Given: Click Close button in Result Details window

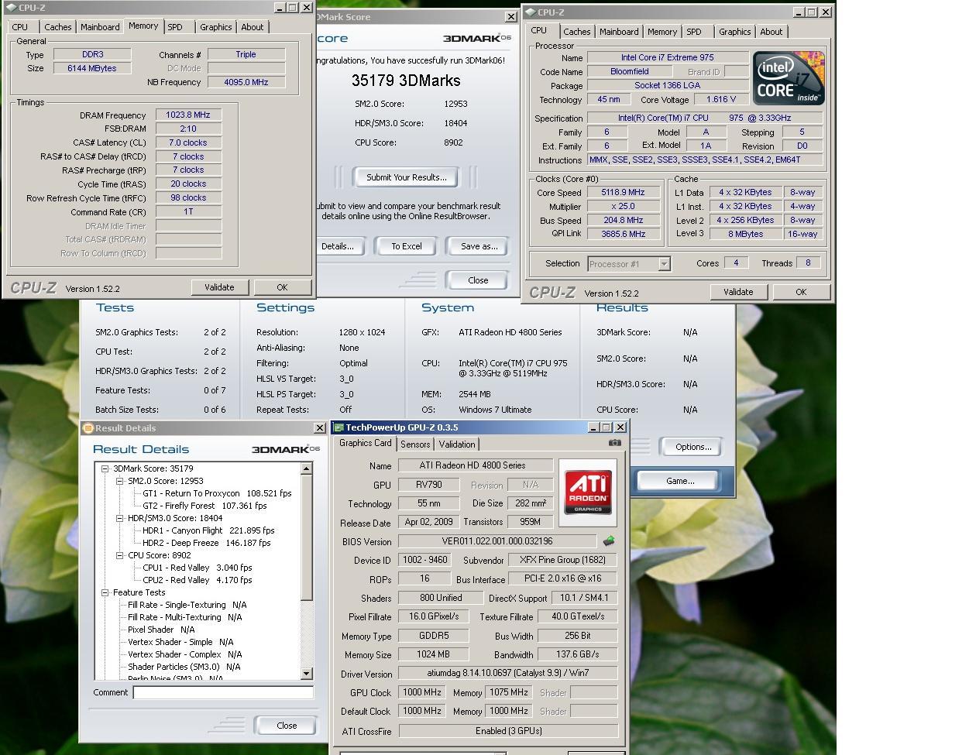Looking at the screenshot, I should point(287,726).
